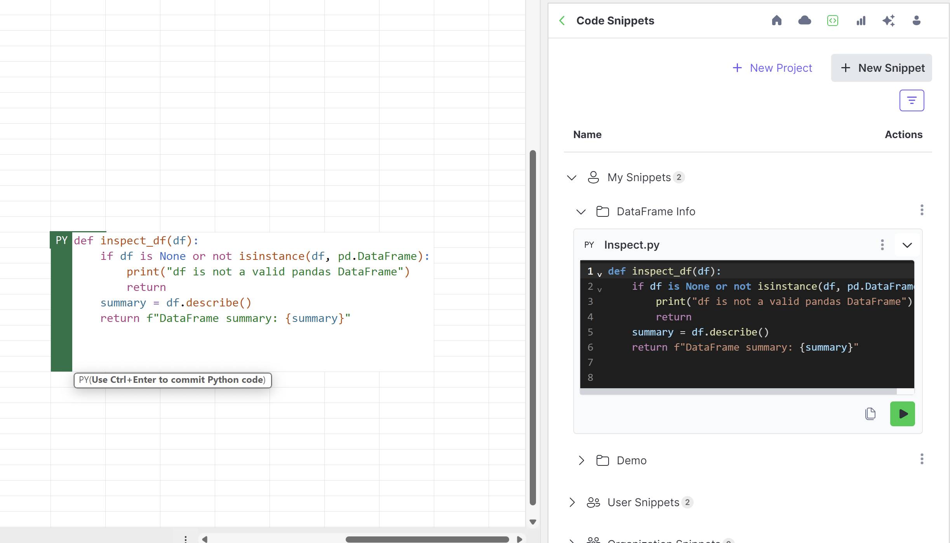Expand the Organization Snippets section

pyautogui.click(x=572, y=541)
